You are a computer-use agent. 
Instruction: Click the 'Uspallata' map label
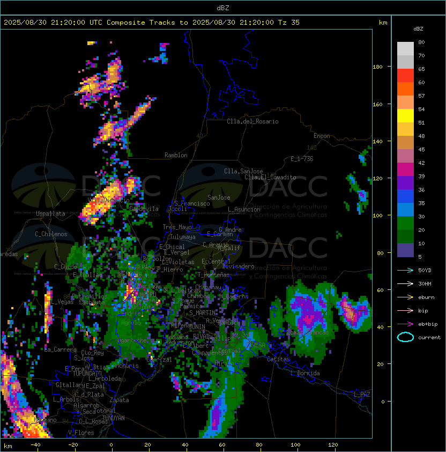click(50, 214)
